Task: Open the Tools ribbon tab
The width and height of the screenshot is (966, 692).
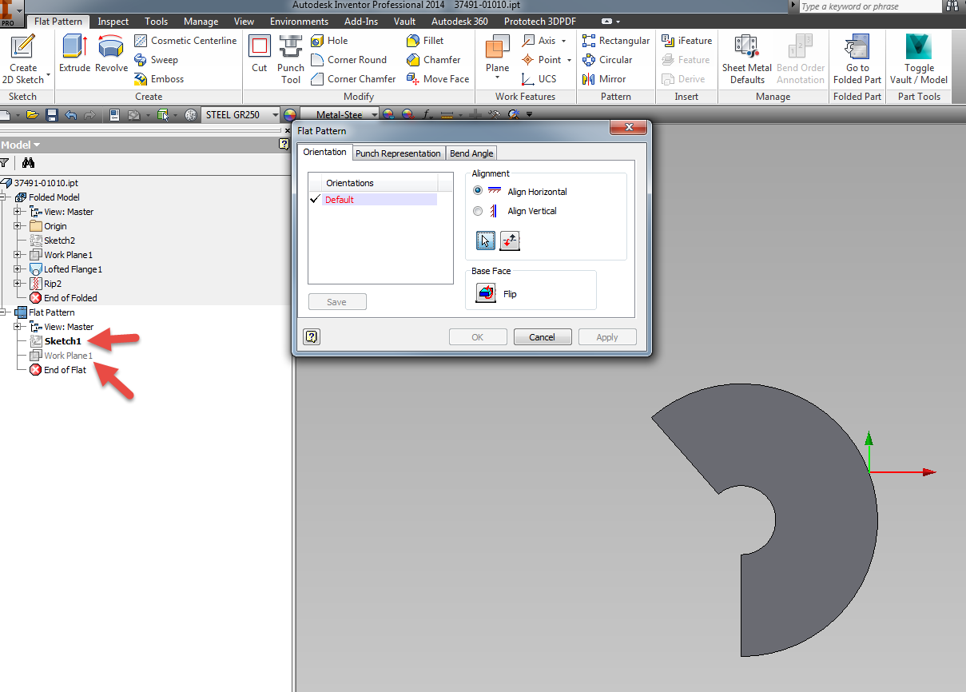Action: coord(156,22)
